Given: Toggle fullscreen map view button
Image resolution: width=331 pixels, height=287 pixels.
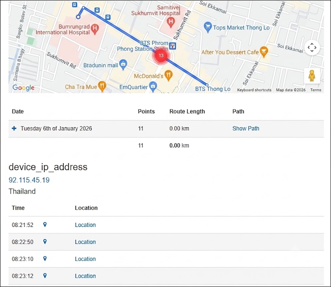Looking at the screenshot, I should click(x=312, y=48).
